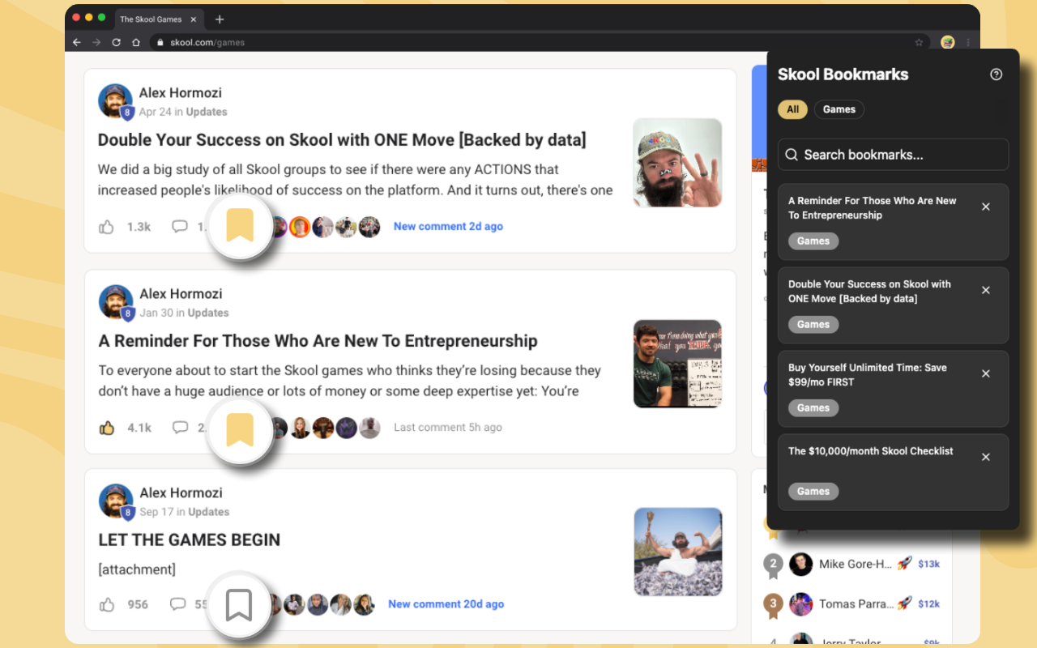The height and width of the screenshot is (648, 1037).
Task: Click Tomas Parra leaderboard avatar
Action: (x=801, y=604)
